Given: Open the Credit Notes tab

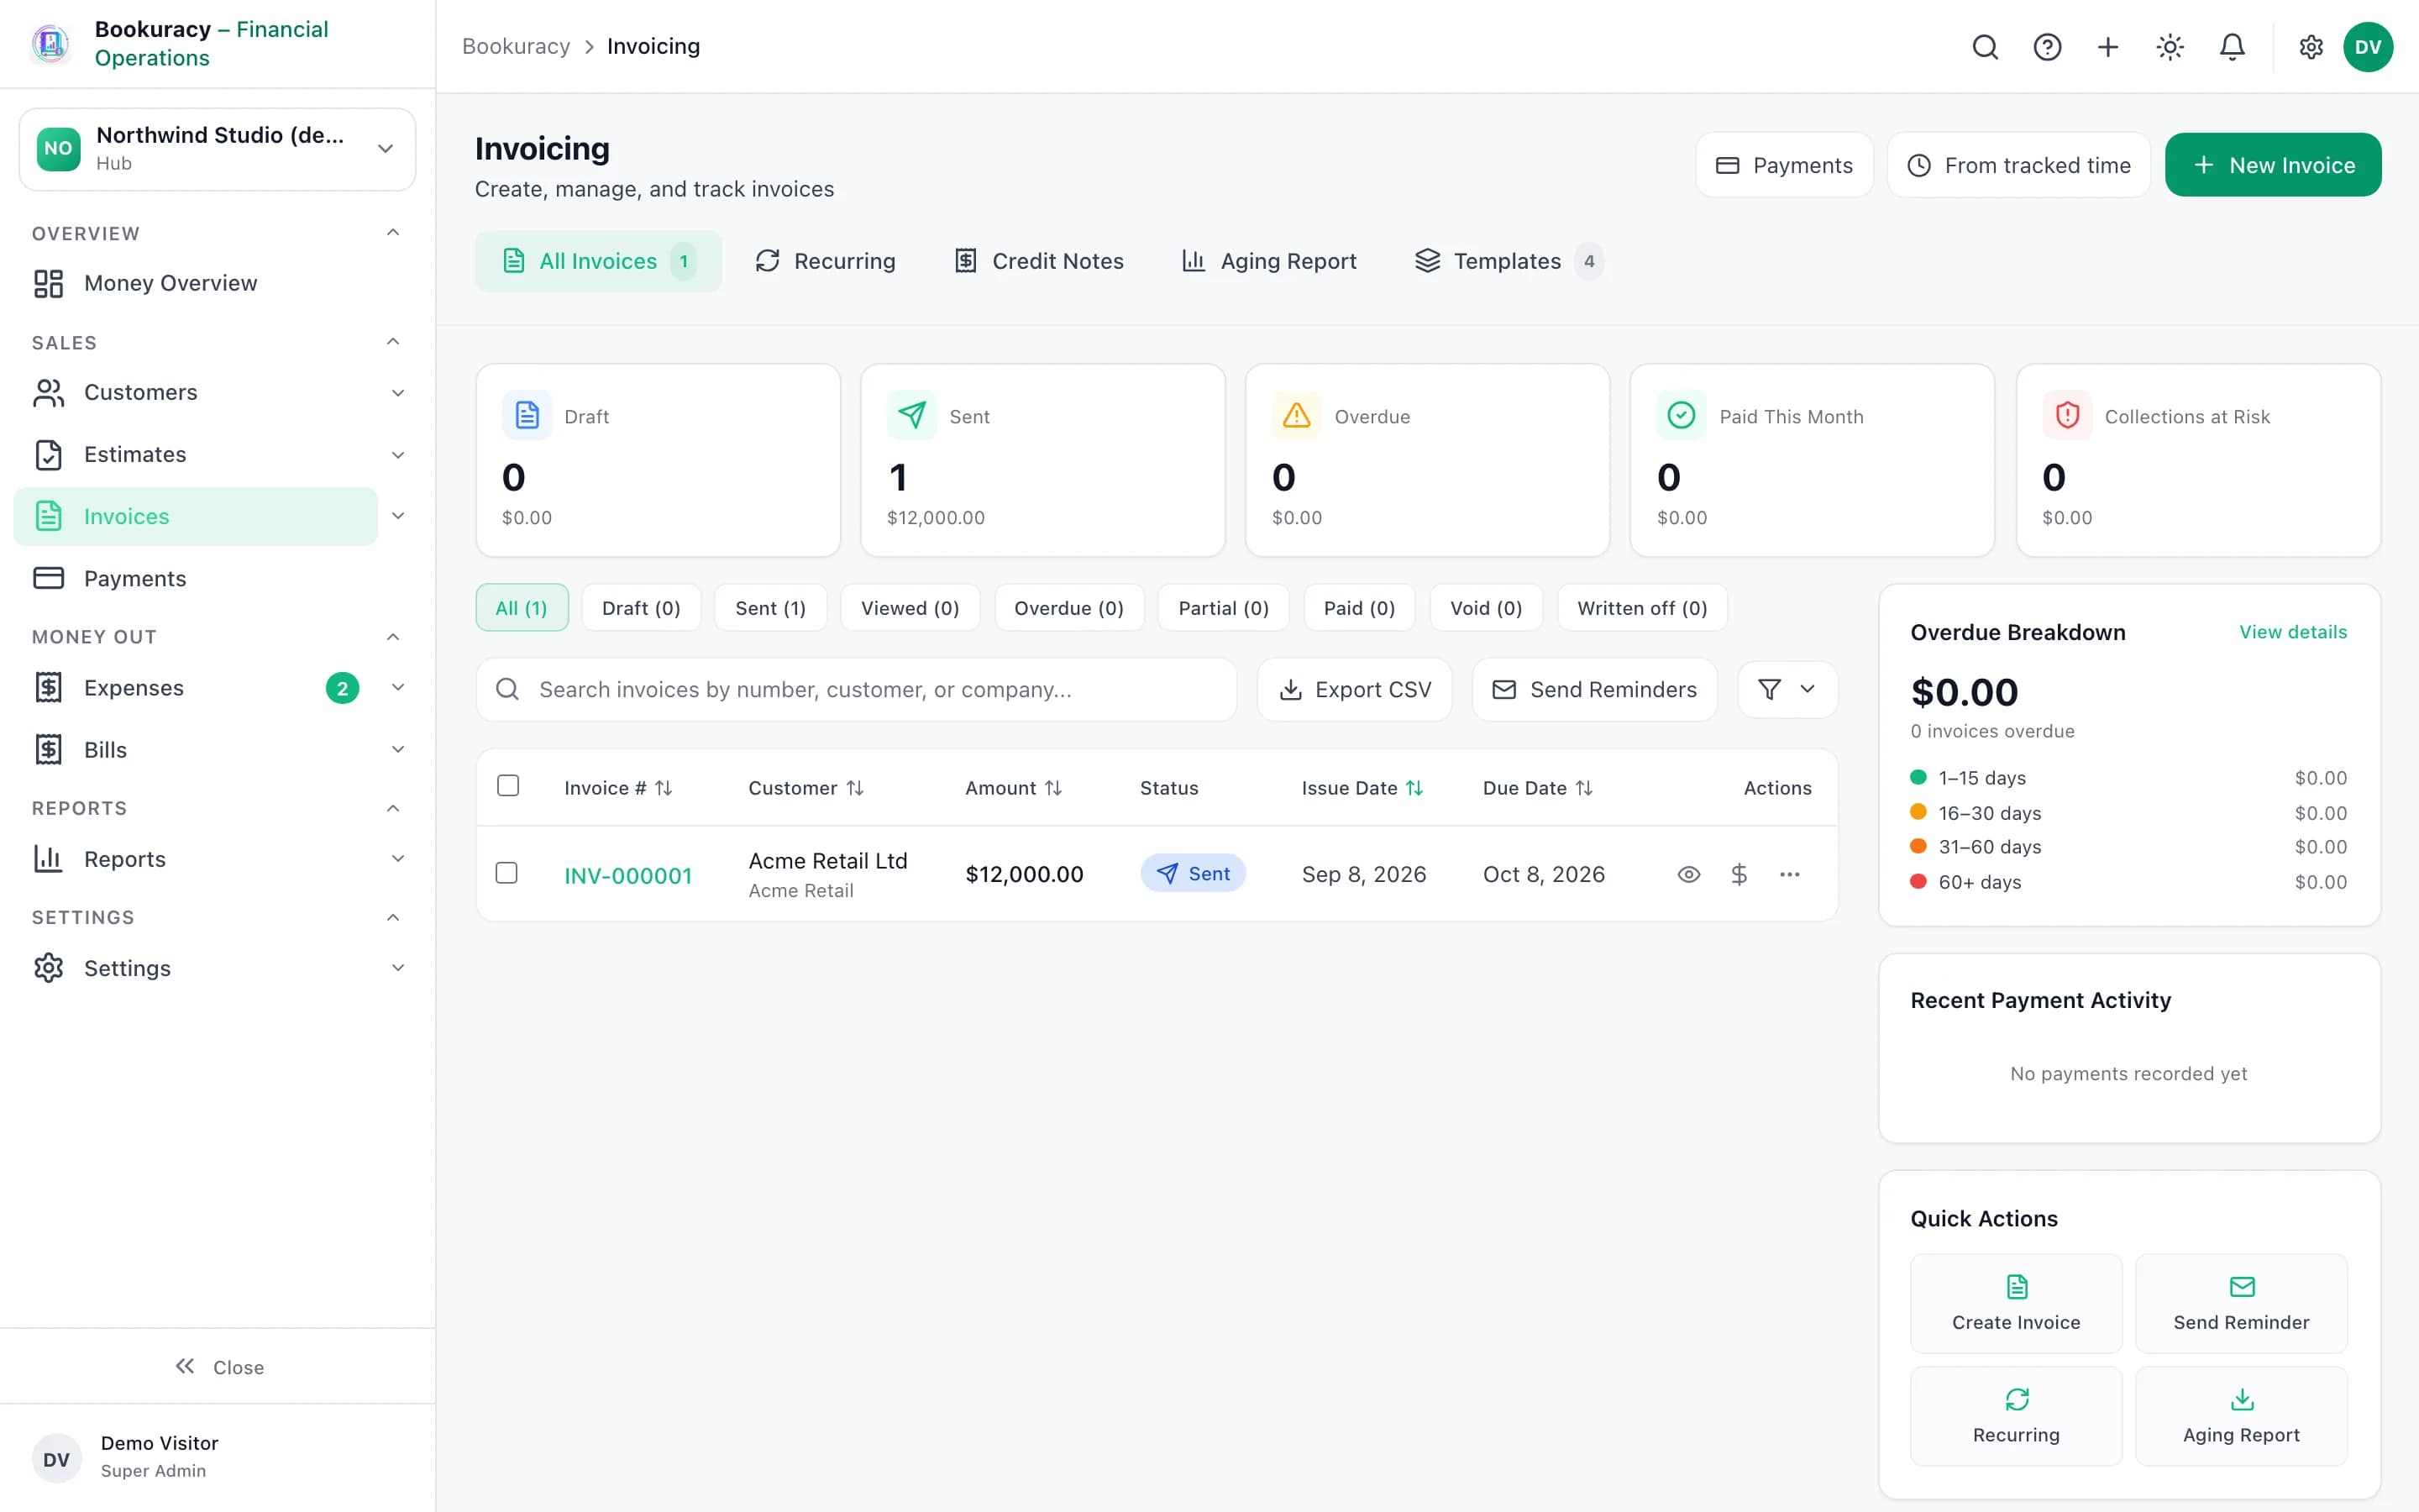Looking at the screenshot, I should coord(1038,261).
